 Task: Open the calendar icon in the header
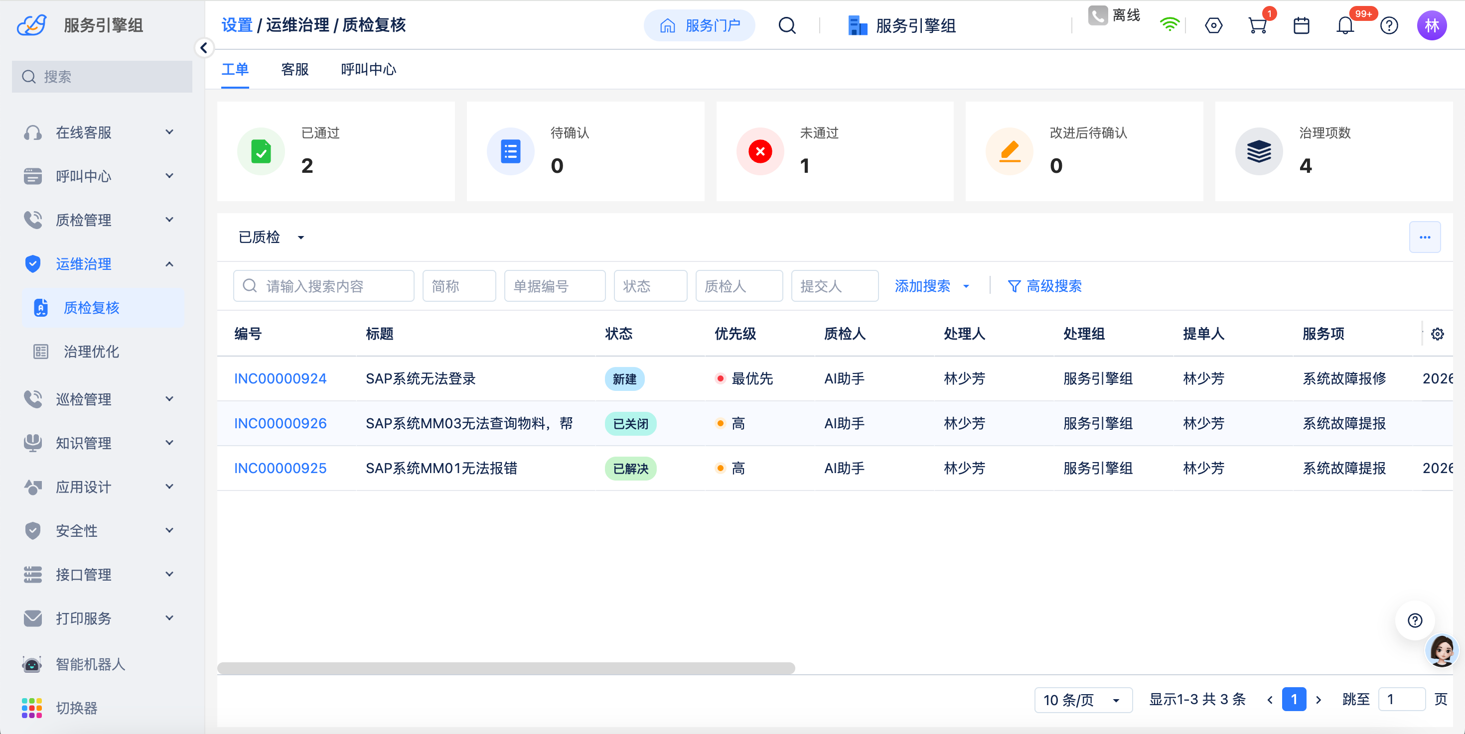(1301, 25)
